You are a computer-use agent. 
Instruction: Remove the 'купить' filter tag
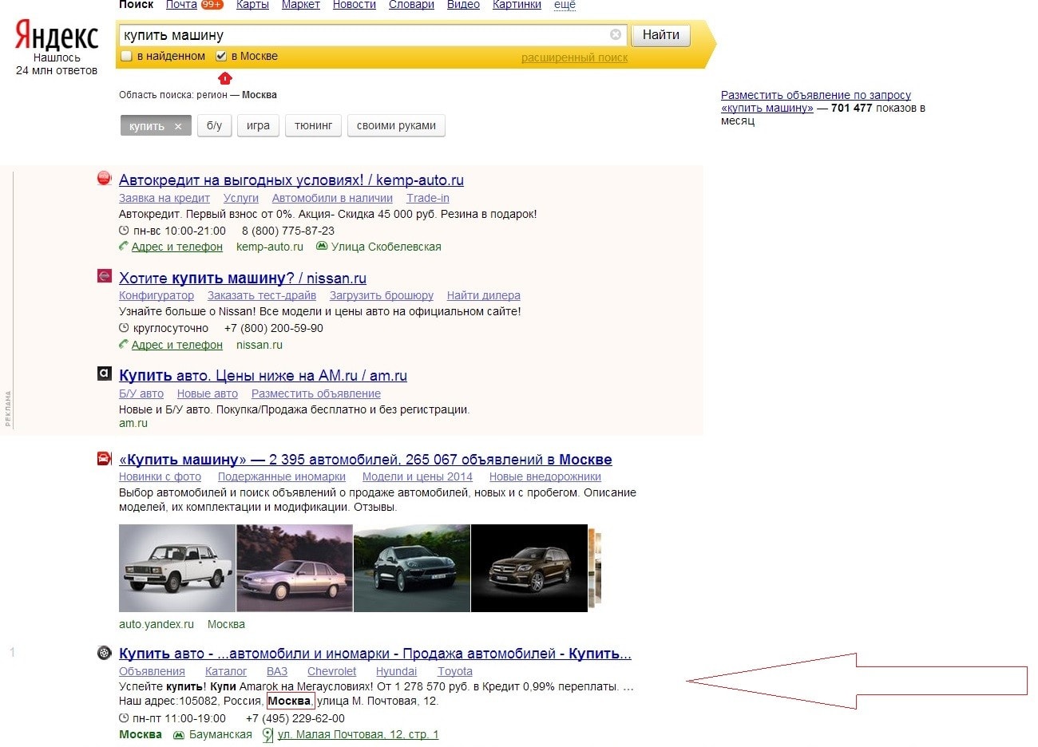click(x=178, y=126)
